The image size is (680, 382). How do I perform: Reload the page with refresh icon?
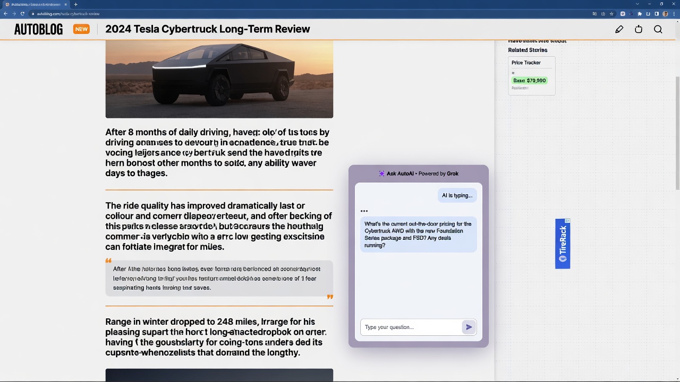click(22, 14)
